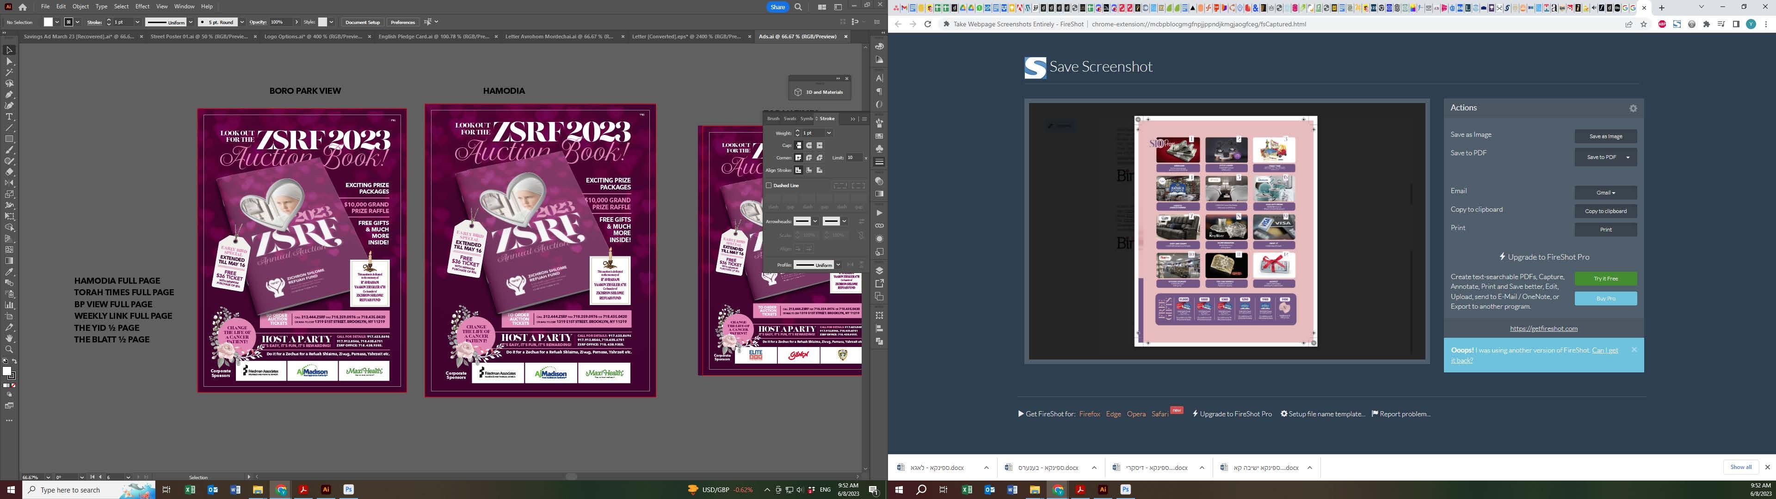Viewport: 1776px width, 499px height.
Task: Open the Stroke panel flyout menu
Action: 864,119
